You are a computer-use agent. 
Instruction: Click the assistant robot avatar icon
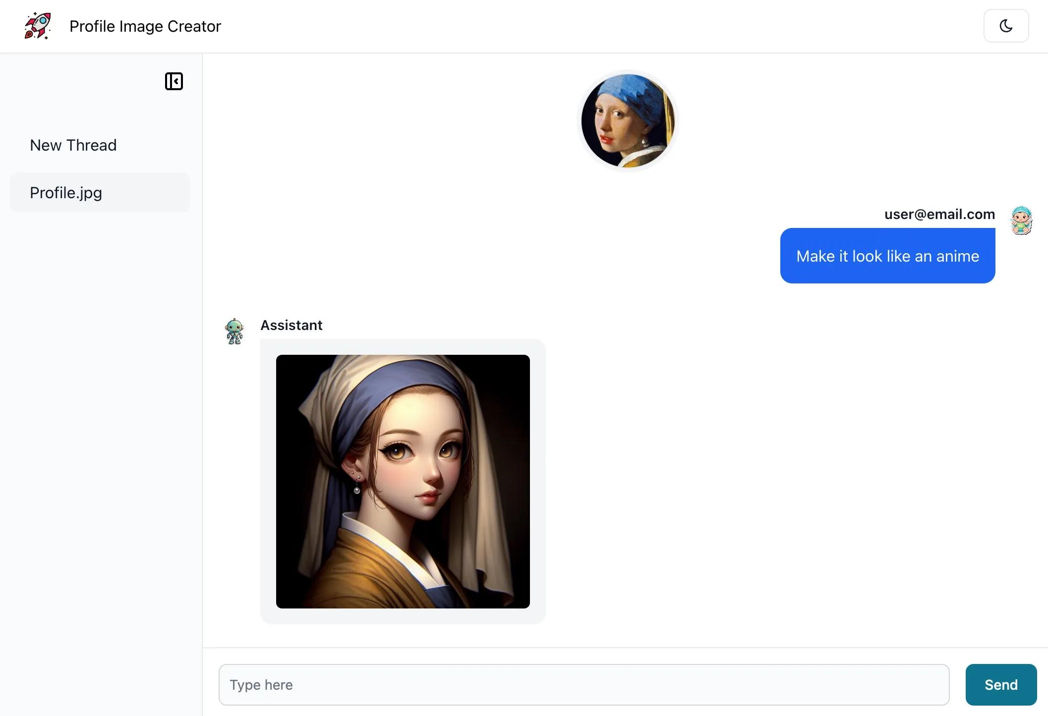coord(234,332)
